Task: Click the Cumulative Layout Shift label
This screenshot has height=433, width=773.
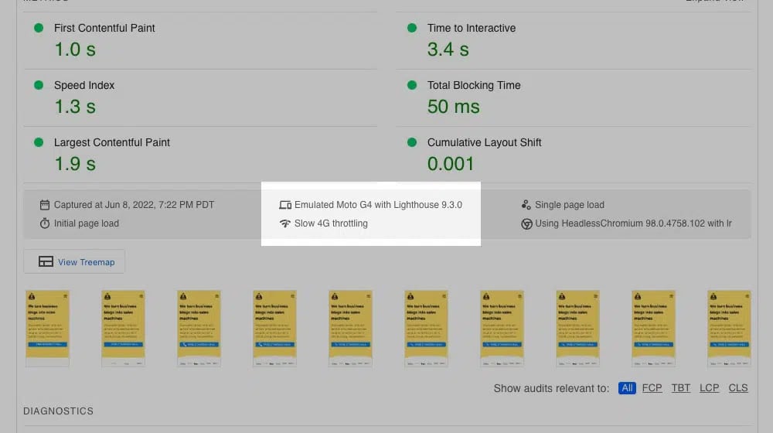Action: click(x=484, y=142)
